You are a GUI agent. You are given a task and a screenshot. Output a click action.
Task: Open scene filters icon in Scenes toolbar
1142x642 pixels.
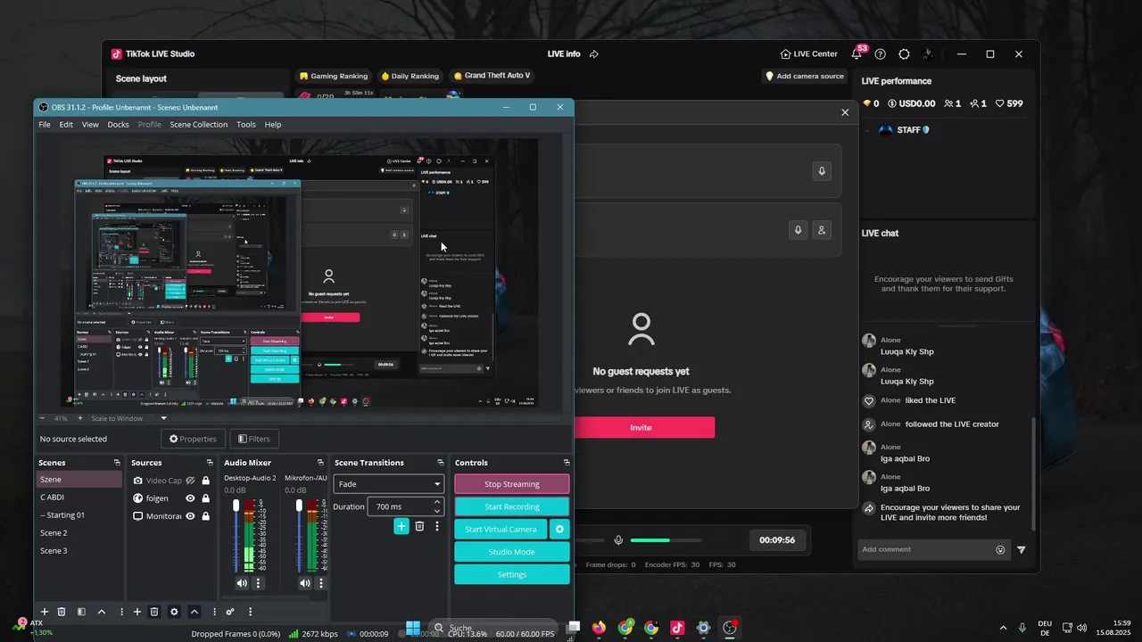point(81,612)
